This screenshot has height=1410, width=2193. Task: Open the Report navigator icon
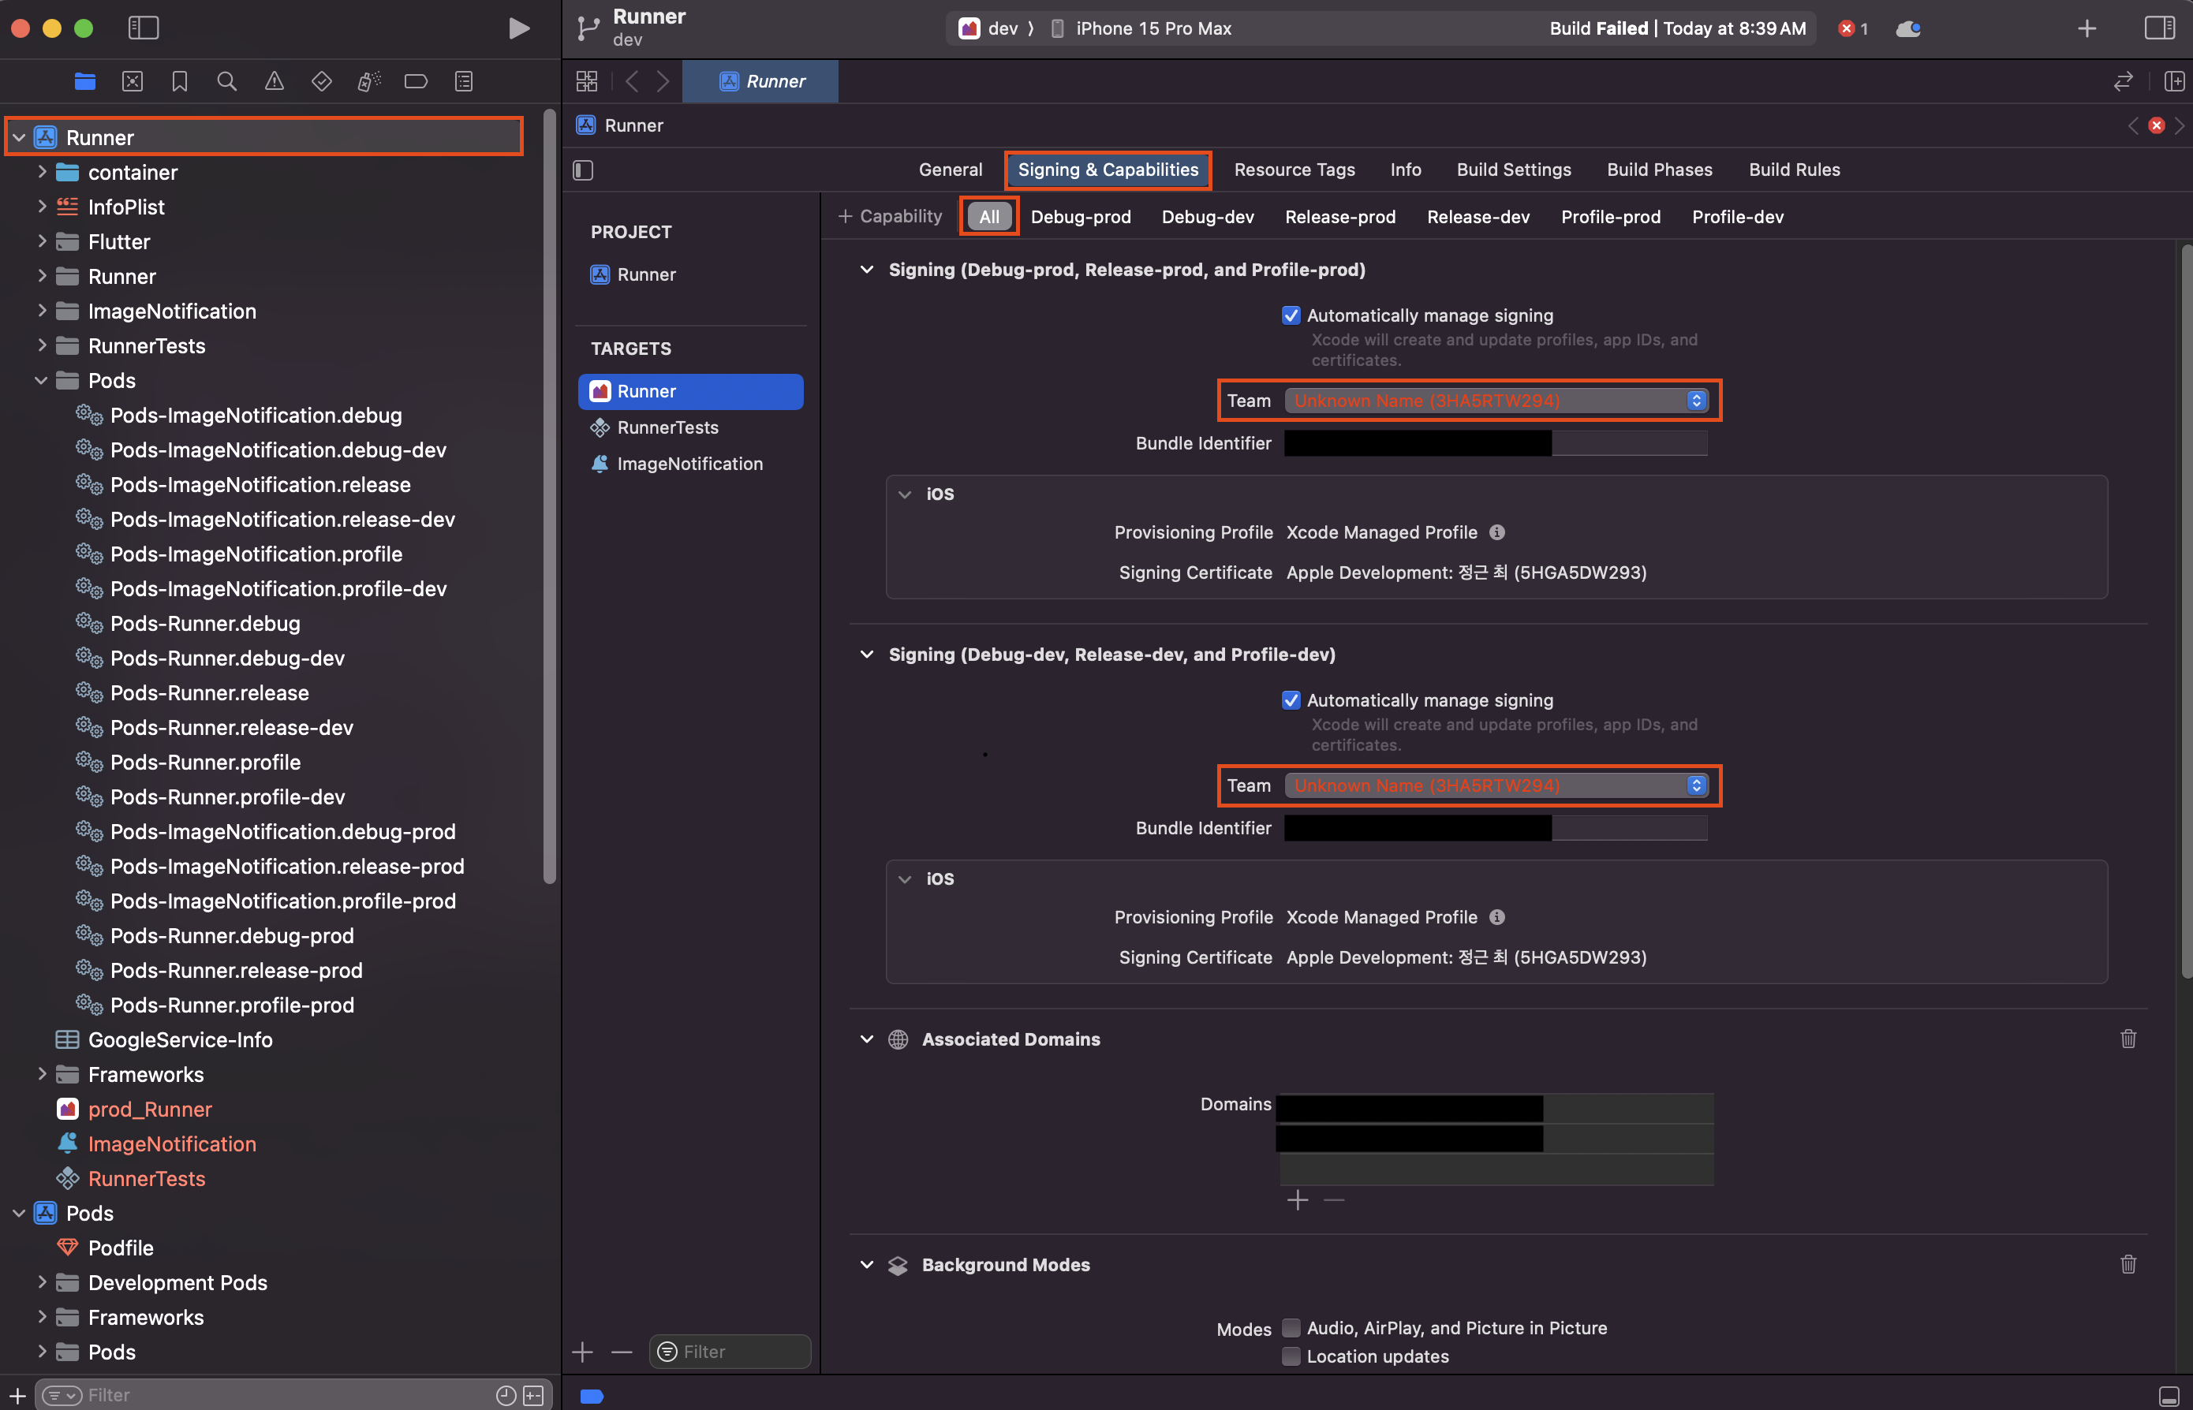coord(465,81)
